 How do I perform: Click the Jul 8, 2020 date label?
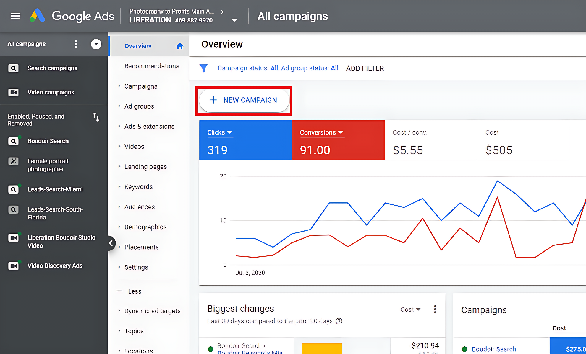click(250, 273)
